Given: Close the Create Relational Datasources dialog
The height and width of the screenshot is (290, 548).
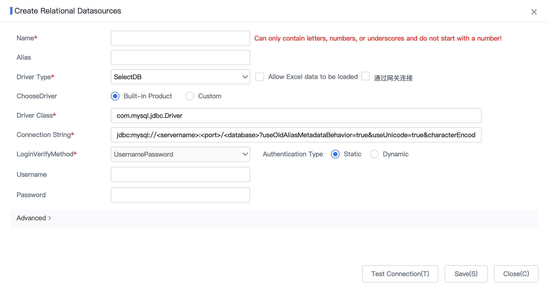Looking at the screenshot, I should point(534,12).
